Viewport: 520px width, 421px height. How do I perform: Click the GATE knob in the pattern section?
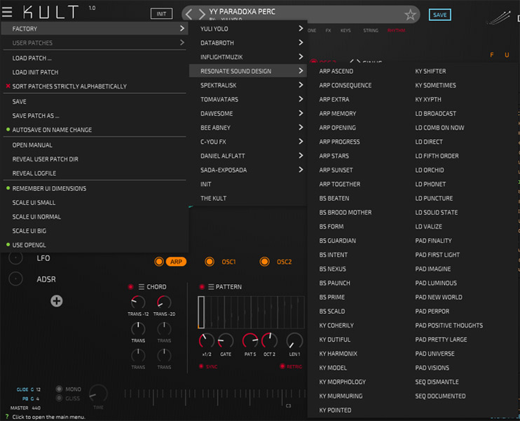point(226,342)
